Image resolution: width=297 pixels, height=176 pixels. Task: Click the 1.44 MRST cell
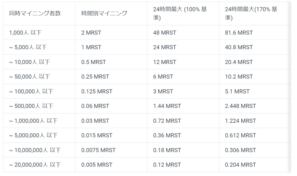coord(167,106)
